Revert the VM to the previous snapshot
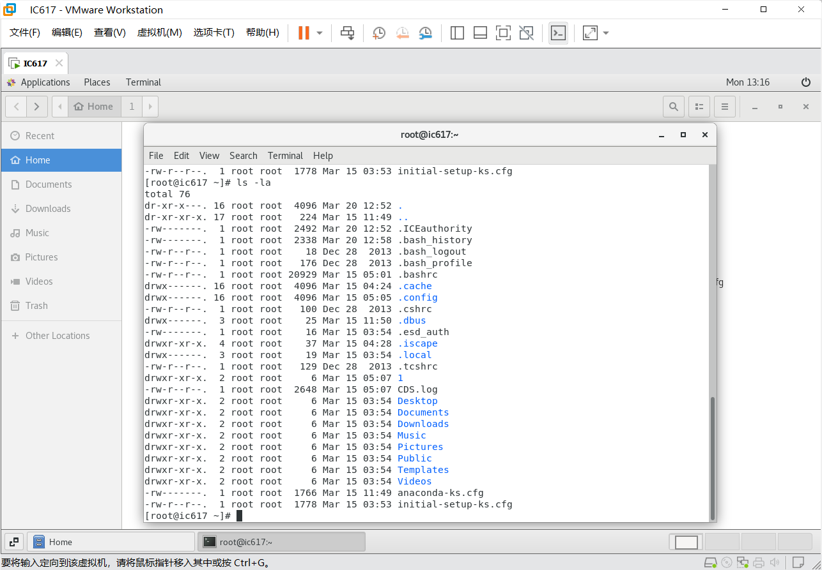 [402, 33]
